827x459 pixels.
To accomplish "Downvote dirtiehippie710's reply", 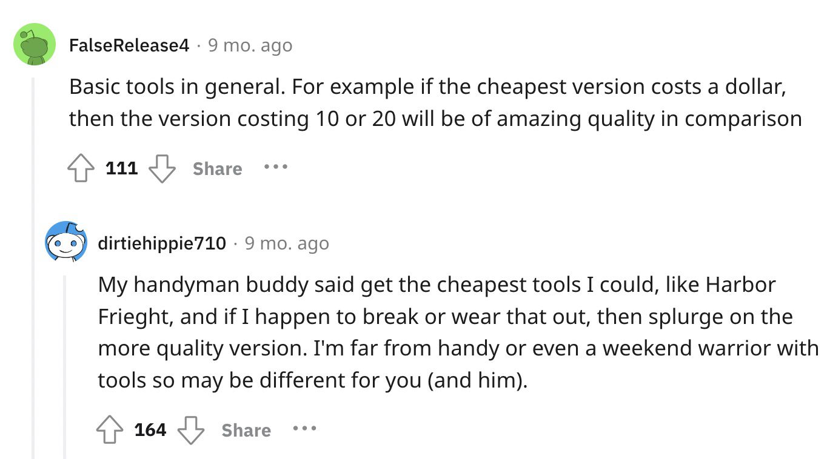I will coord(191,430).
